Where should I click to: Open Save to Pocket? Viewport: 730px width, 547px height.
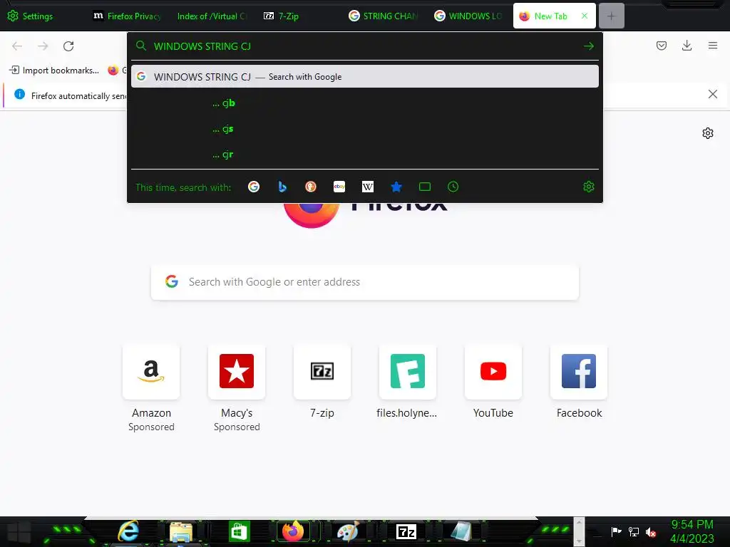[x=662, y=46]
